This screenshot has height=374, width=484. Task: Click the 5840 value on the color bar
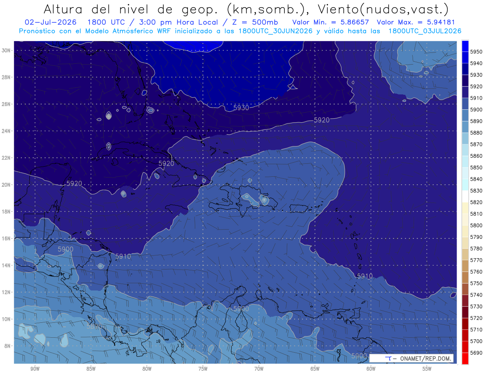476,179
